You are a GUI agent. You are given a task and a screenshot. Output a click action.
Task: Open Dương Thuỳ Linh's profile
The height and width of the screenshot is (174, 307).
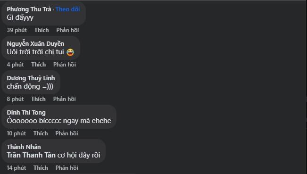pos(31,78)
